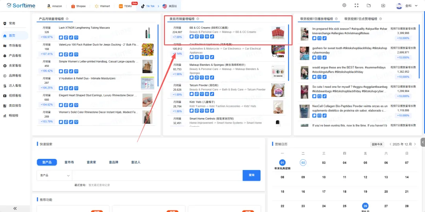
Task: Open the settings gear icon in header
Action: (x=344, y=6)
